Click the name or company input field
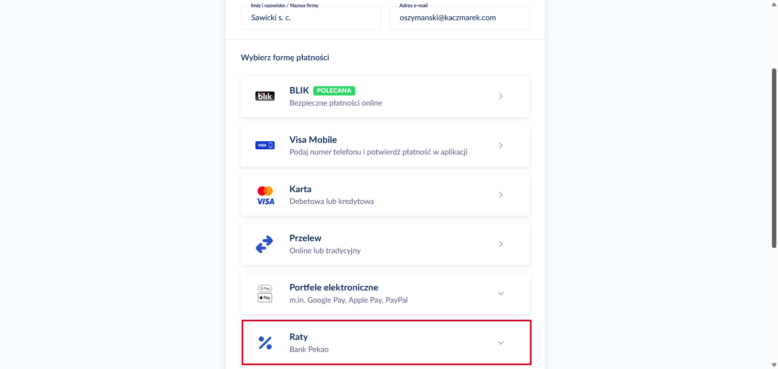The image size is (778, 369). click(x=311, y=18)
